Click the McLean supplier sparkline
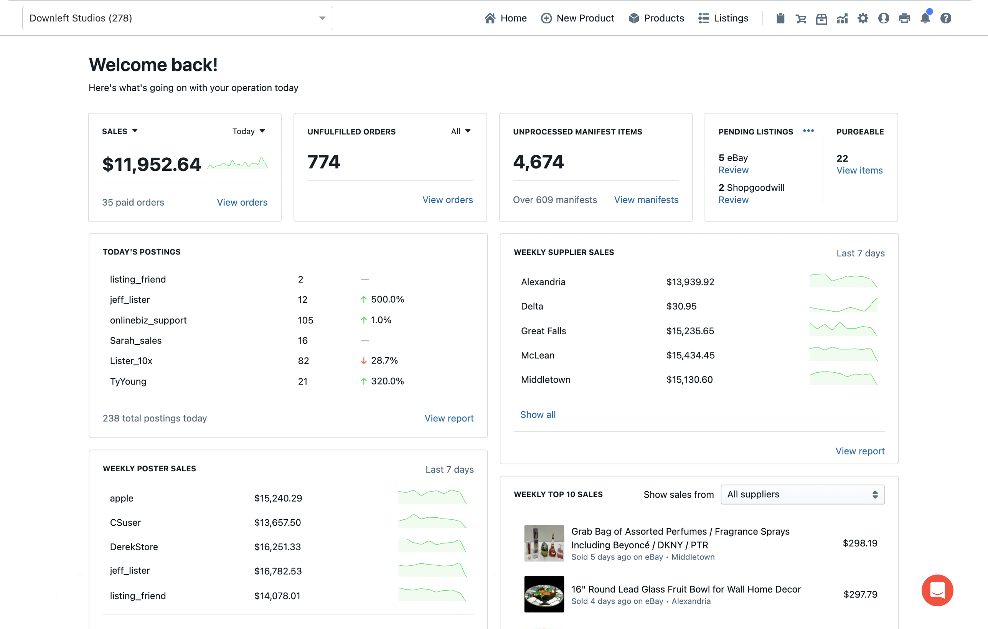 [843, 354]
